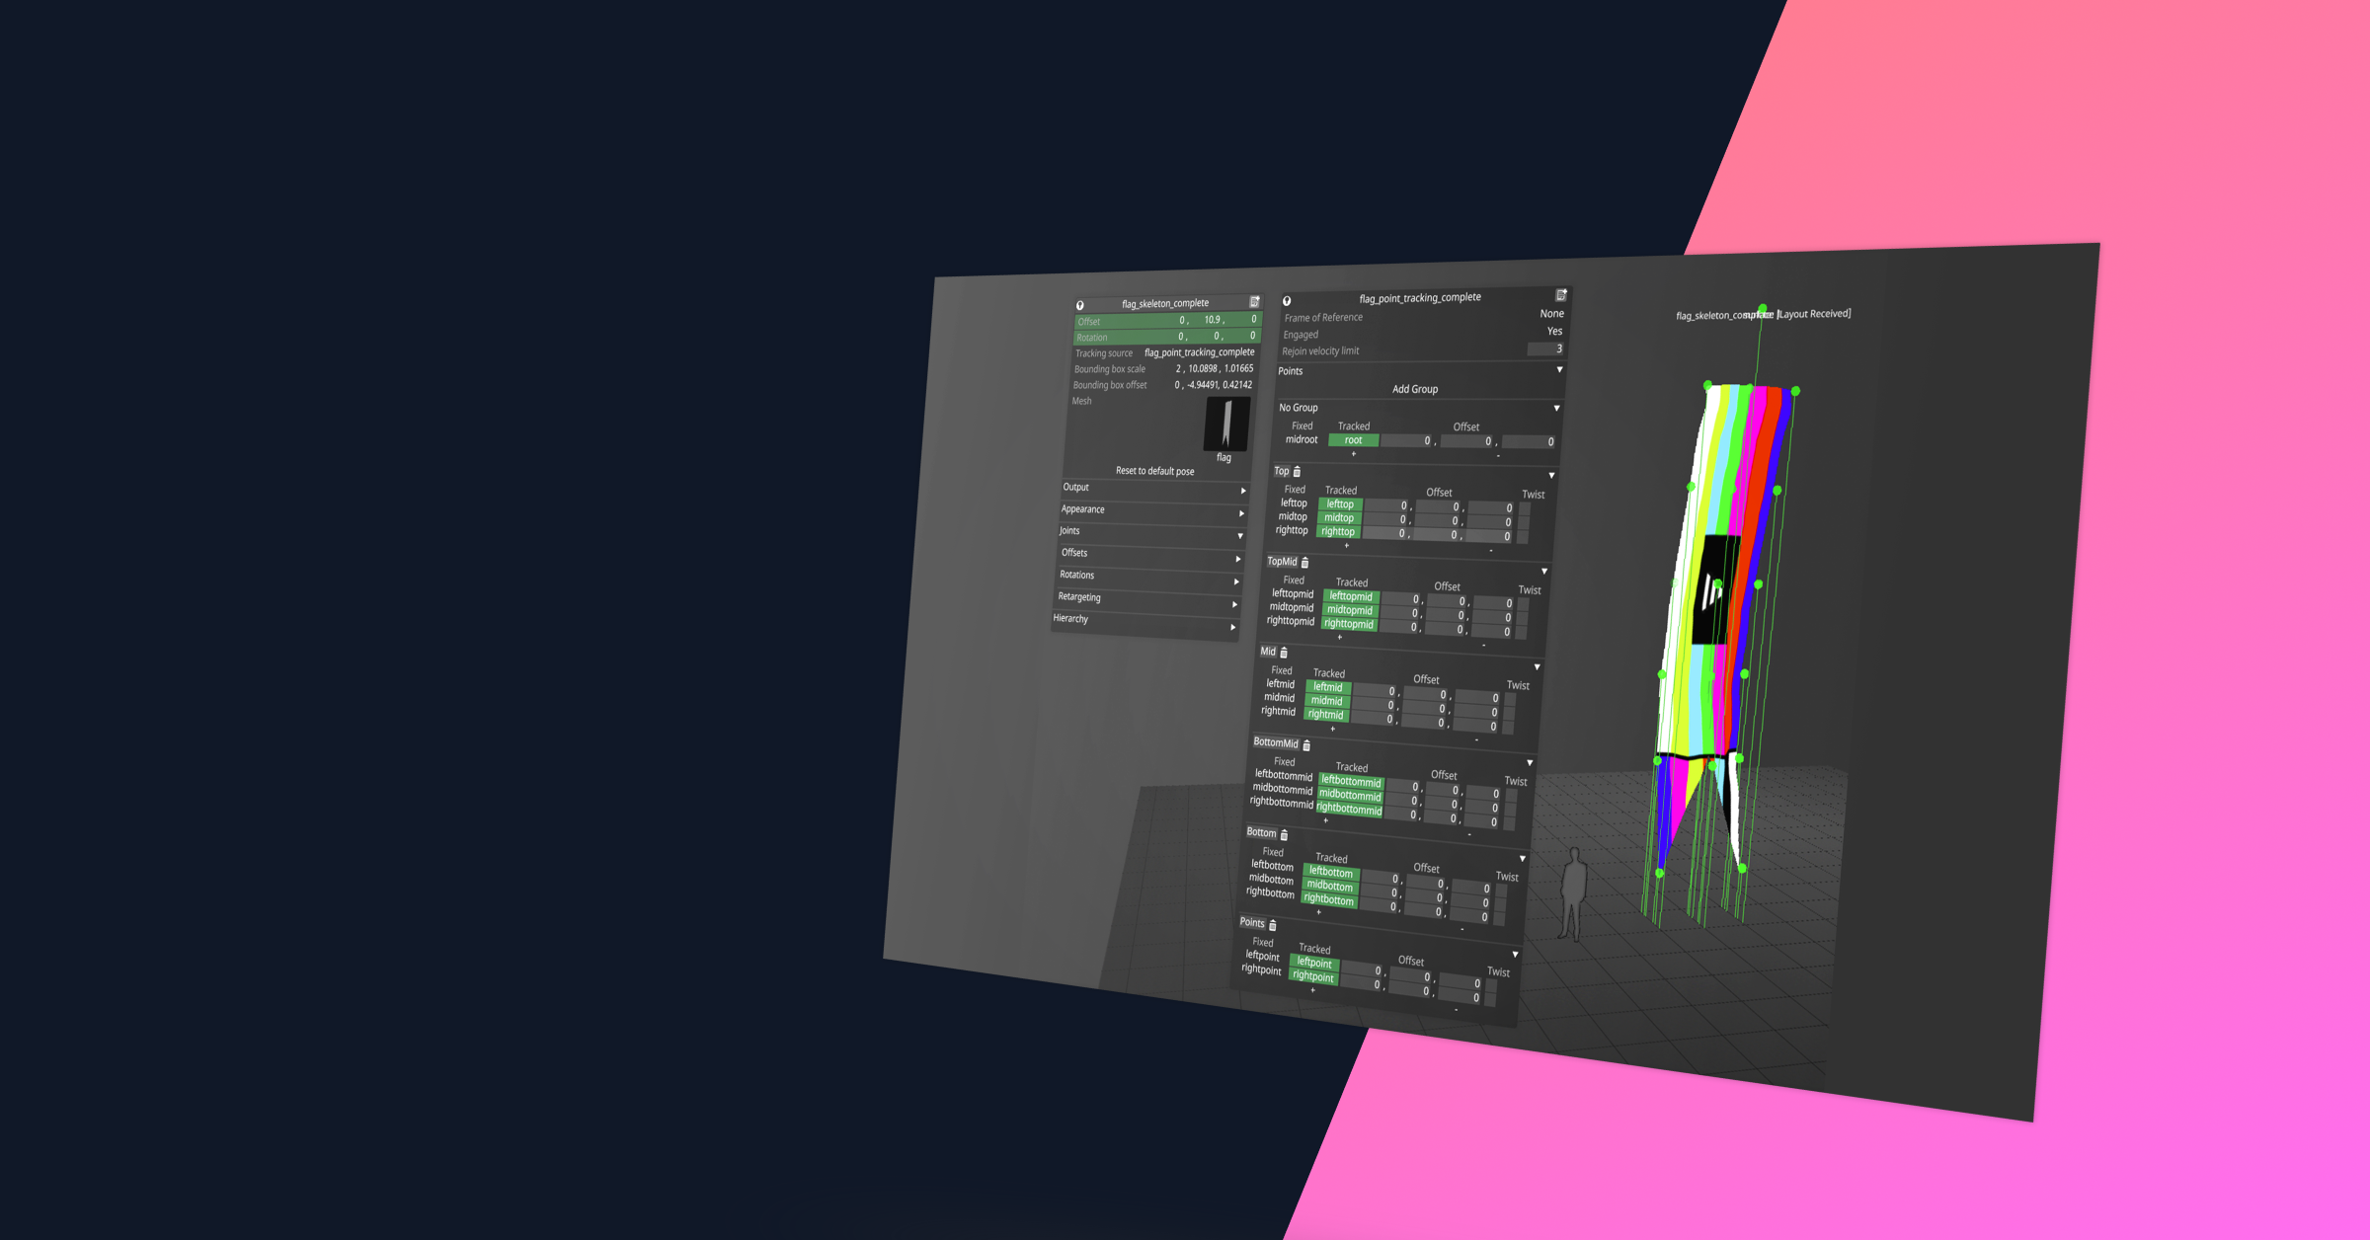Image resolution: width=2370 pixels, height=1240 pixels.
Task: Add a point with plus under rightpoint row
Action: click(x=1312, y=990)
